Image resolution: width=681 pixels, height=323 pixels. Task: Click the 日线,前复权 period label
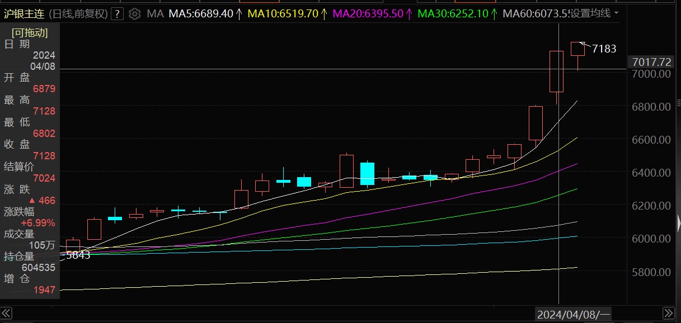coord(78,14)
